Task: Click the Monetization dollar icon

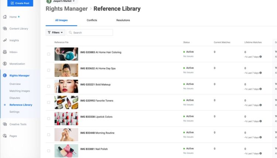Action: 5,64
